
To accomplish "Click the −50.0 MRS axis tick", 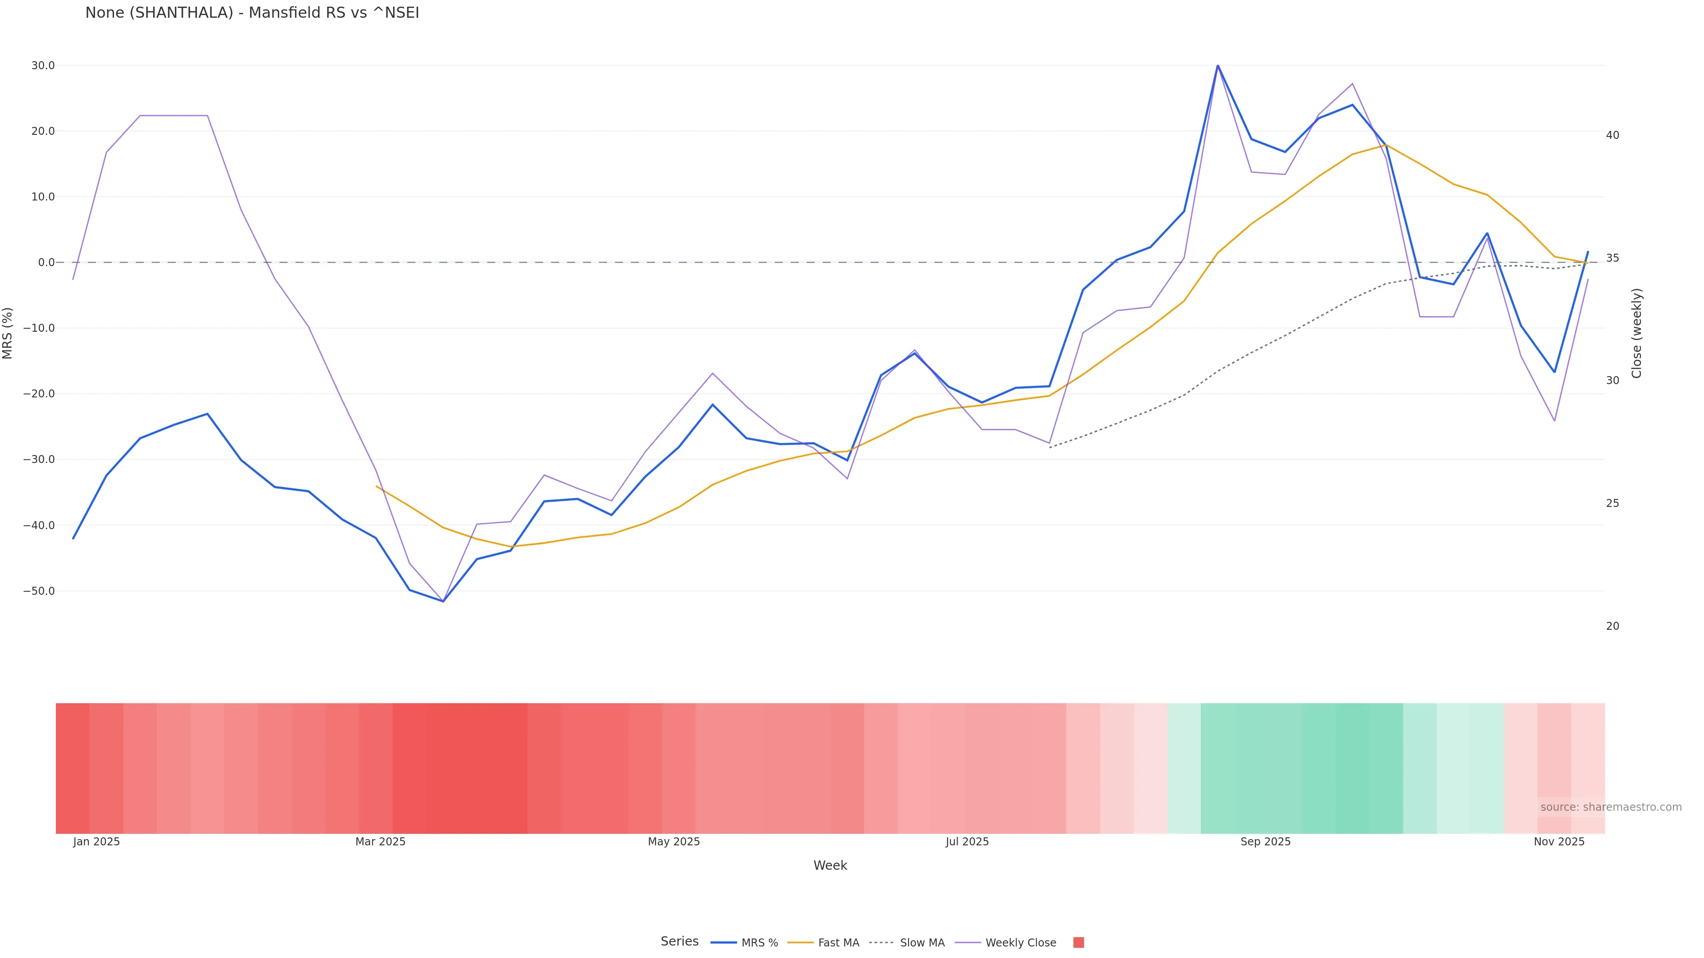I will tap(39, 591).
